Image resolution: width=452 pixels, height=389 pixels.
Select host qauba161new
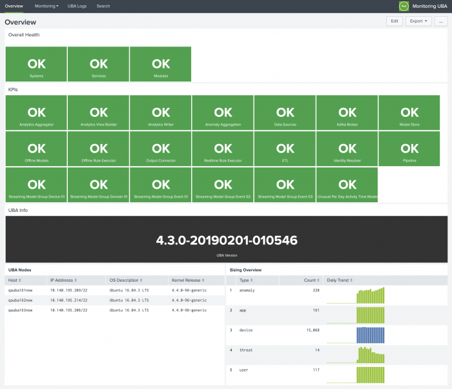pos(20,290)
